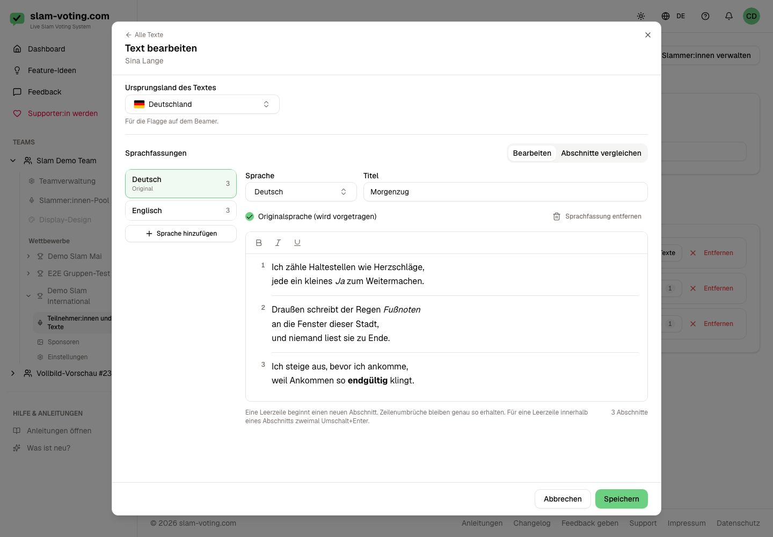773x537 pixels.
Task: Open the help question mark icon
Action: pyautogui.click(x=705, y=16)
